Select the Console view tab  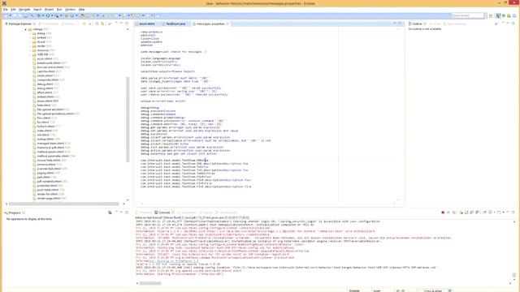point(164,213)
